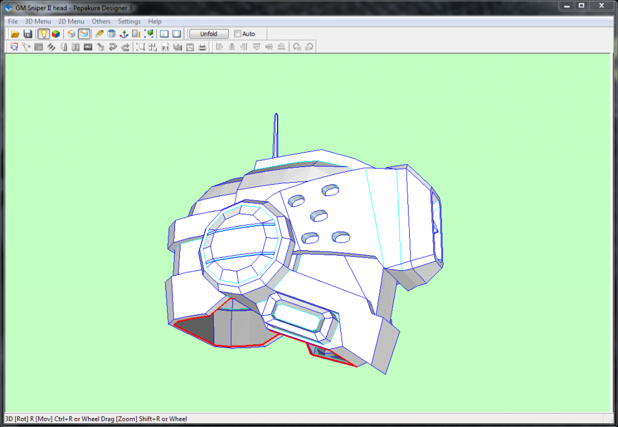This screenshot has width=618, height=427.
Task: Click the Open file folder icon
Action: (15, 34)
